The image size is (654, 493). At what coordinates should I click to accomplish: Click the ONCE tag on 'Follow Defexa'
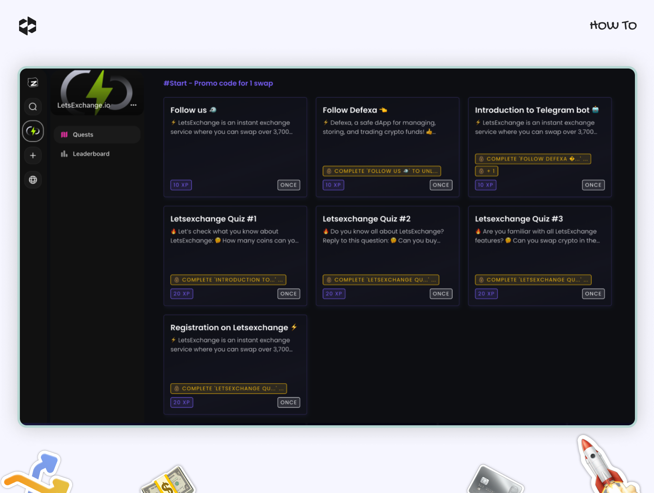(x=441, y=185)
